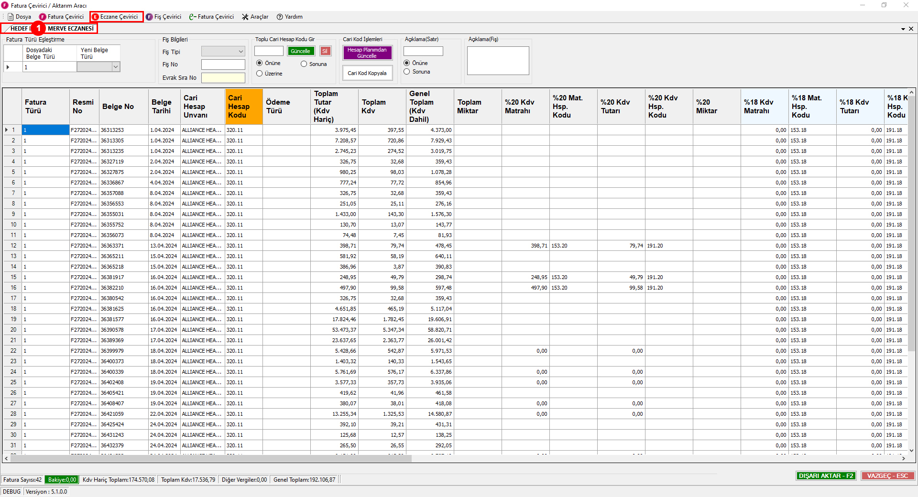This screenshot has width=918, height=497.
Task: Click Toplam Kdv cell 2.363,77
Action: coord(382,340)
